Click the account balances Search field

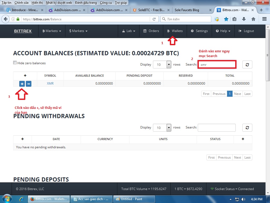coord(217,64)
